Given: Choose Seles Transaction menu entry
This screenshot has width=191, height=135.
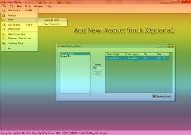Looking at the screenshot, I should (x=19, y=34).
